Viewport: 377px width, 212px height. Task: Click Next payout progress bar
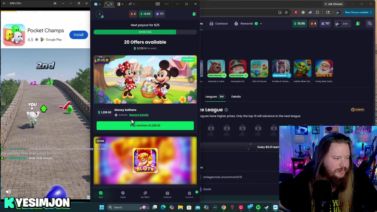[x=145, y=32]
